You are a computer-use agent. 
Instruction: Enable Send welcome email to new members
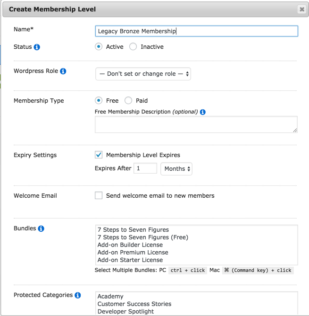(99, 195)
